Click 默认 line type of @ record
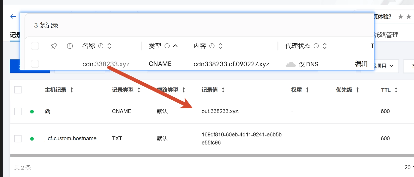This screenshot has width=414, height=177. [x=162, y=111]
